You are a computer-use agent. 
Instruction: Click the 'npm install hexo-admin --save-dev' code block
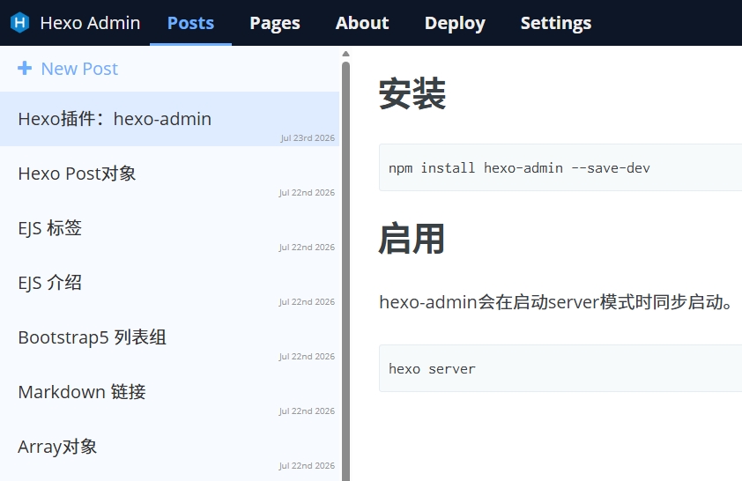(560, 168)
